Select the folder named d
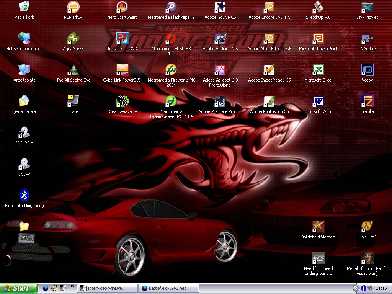 pos(24,227)
